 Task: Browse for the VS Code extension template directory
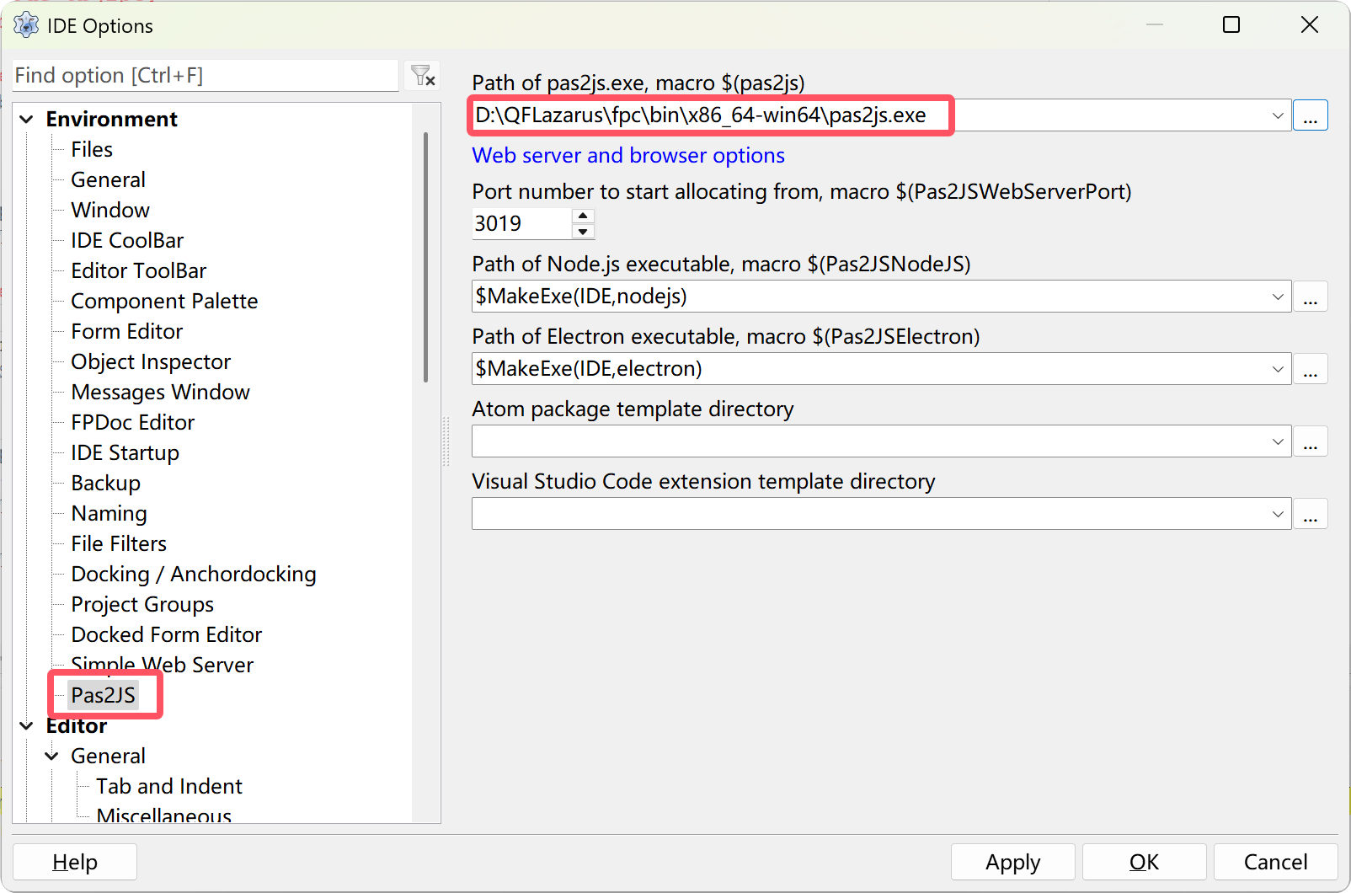1311,514
